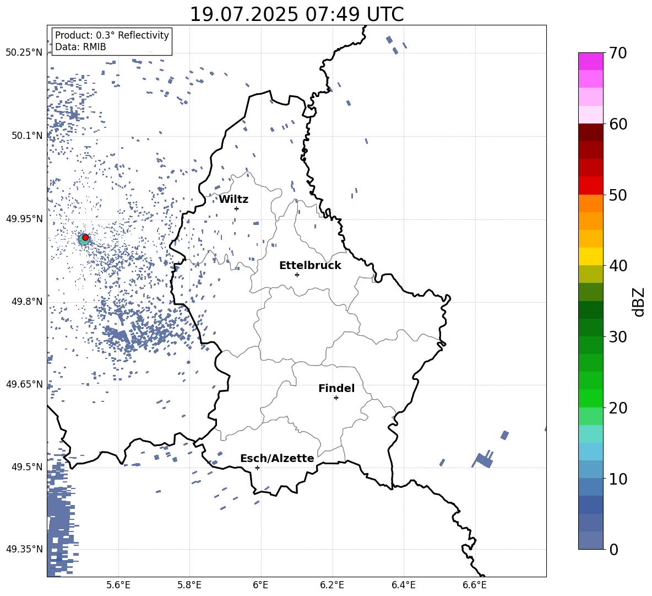This screenshot has width=652, height=596.
Task: Click the 6°E longitude label
Action: 260,585
